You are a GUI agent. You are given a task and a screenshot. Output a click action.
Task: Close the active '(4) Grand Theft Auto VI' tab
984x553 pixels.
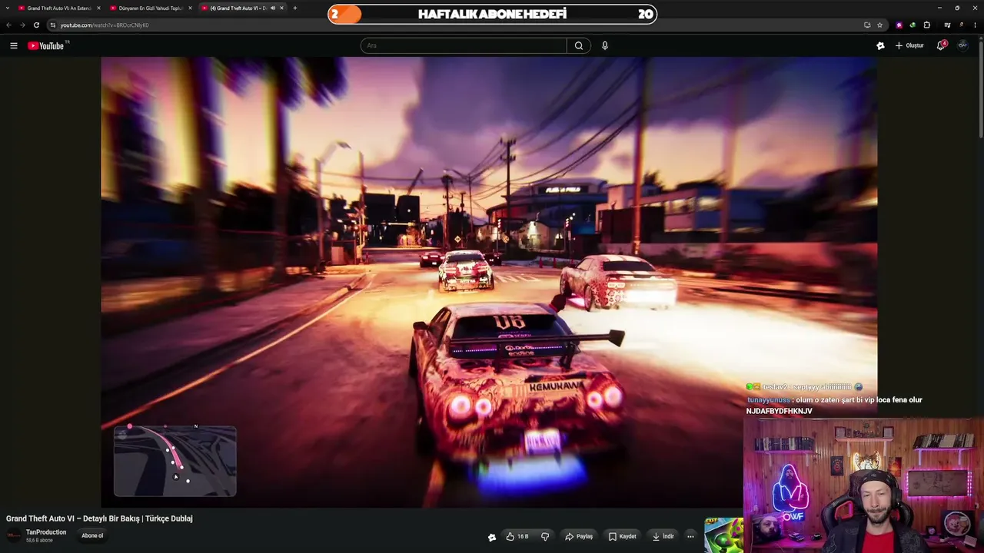tap(282, 8)
